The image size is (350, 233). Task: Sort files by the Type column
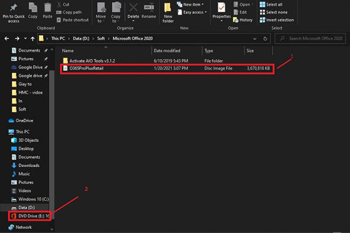[x=209, y=50]
